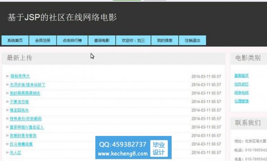Select the 战争枪战 category link
This screenshot has width=267, height=161.
pyautogui.click(x=241, y=93)
